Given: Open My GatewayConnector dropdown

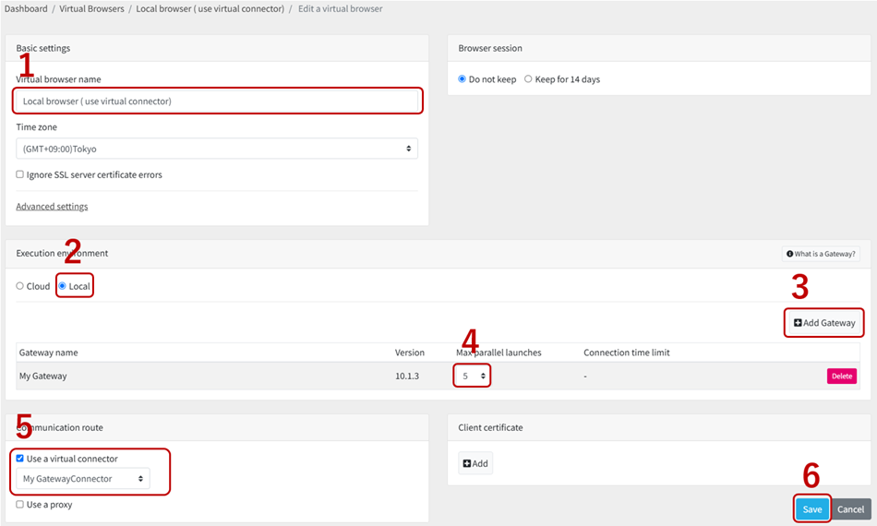Looking at the screenshot, I should pos(83,479).
